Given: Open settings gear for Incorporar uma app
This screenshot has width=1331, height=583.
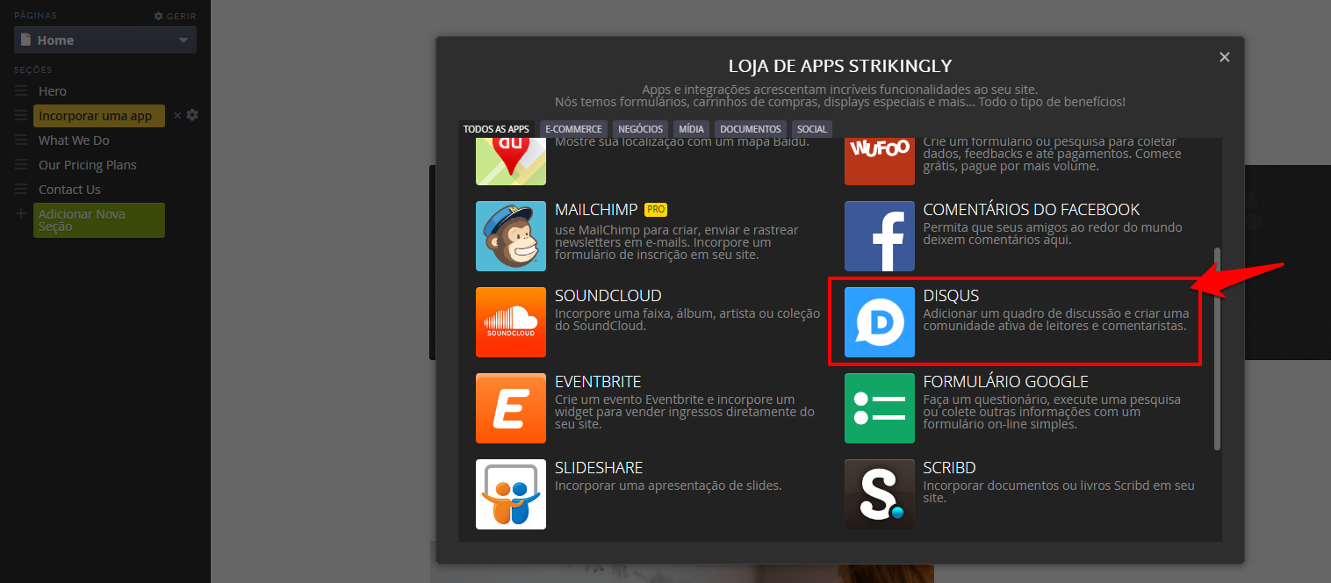Looking at the screenshot, I should tap(192, 115).
